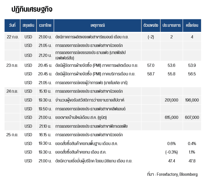Select the date cell 23 ก.ย.
This screenshot has height=184, width=205.
(x=12, y=65)
